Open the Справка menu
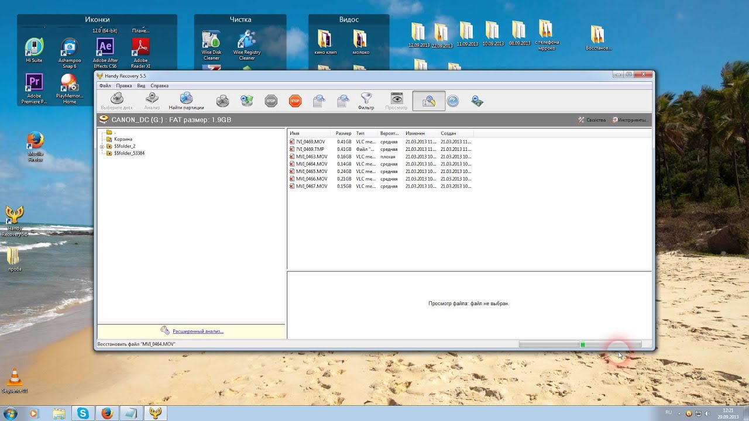The width and height of the screenshot is (749, 421). (159, 86)
